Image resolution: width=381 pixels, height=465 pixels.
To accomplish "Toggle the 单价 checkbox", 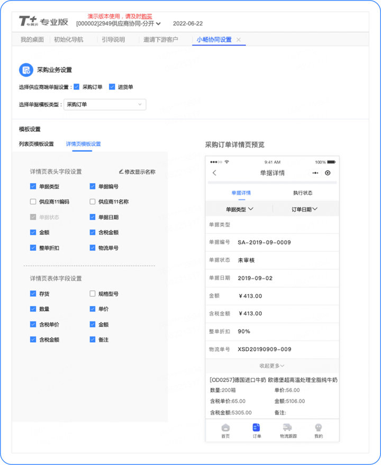I will [x=92, y=309].
